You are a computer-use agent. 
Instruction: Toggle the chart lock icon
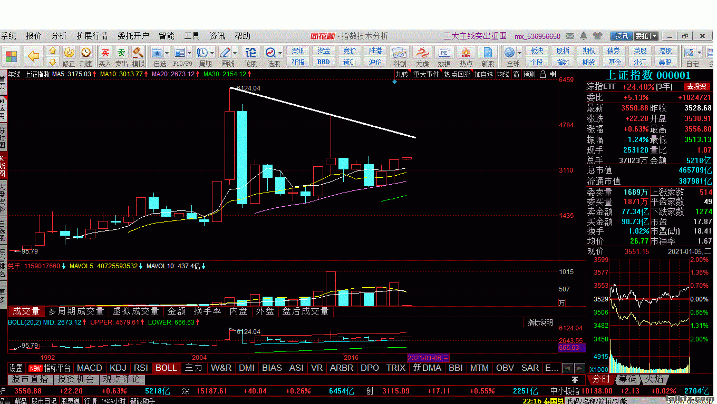click(543, 75)
